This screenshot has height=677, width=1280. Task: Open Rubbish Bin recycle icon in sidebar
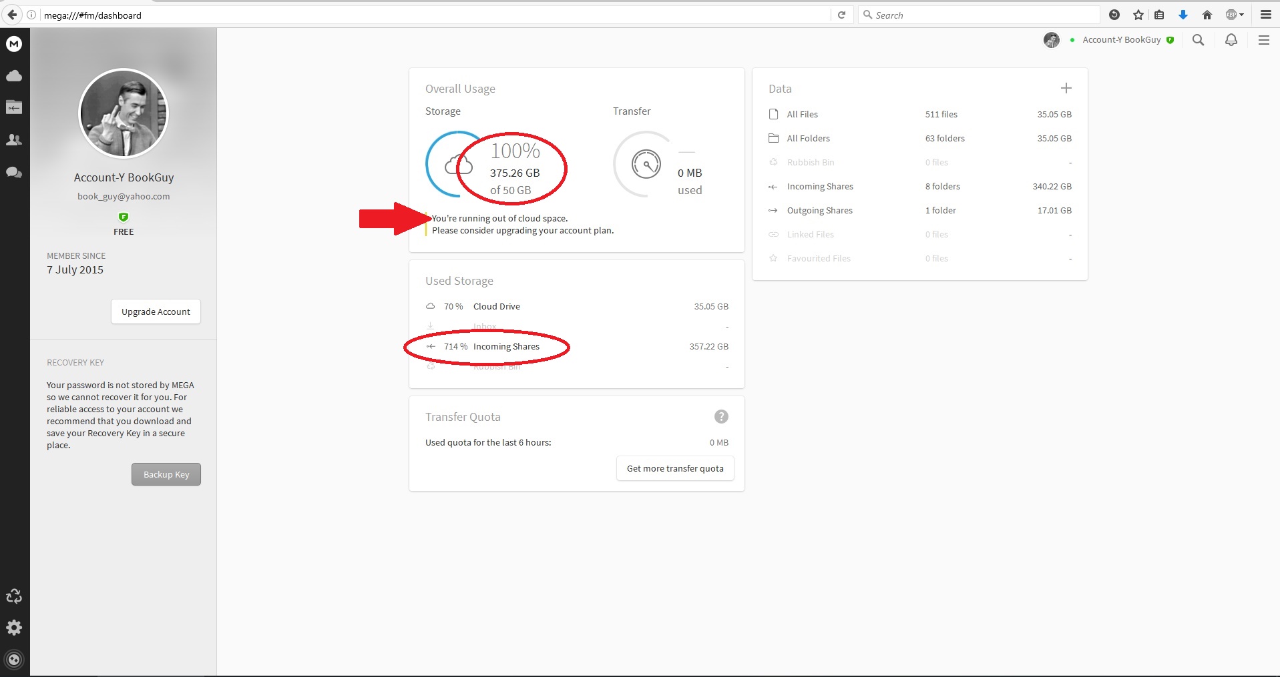coord(14,596)
